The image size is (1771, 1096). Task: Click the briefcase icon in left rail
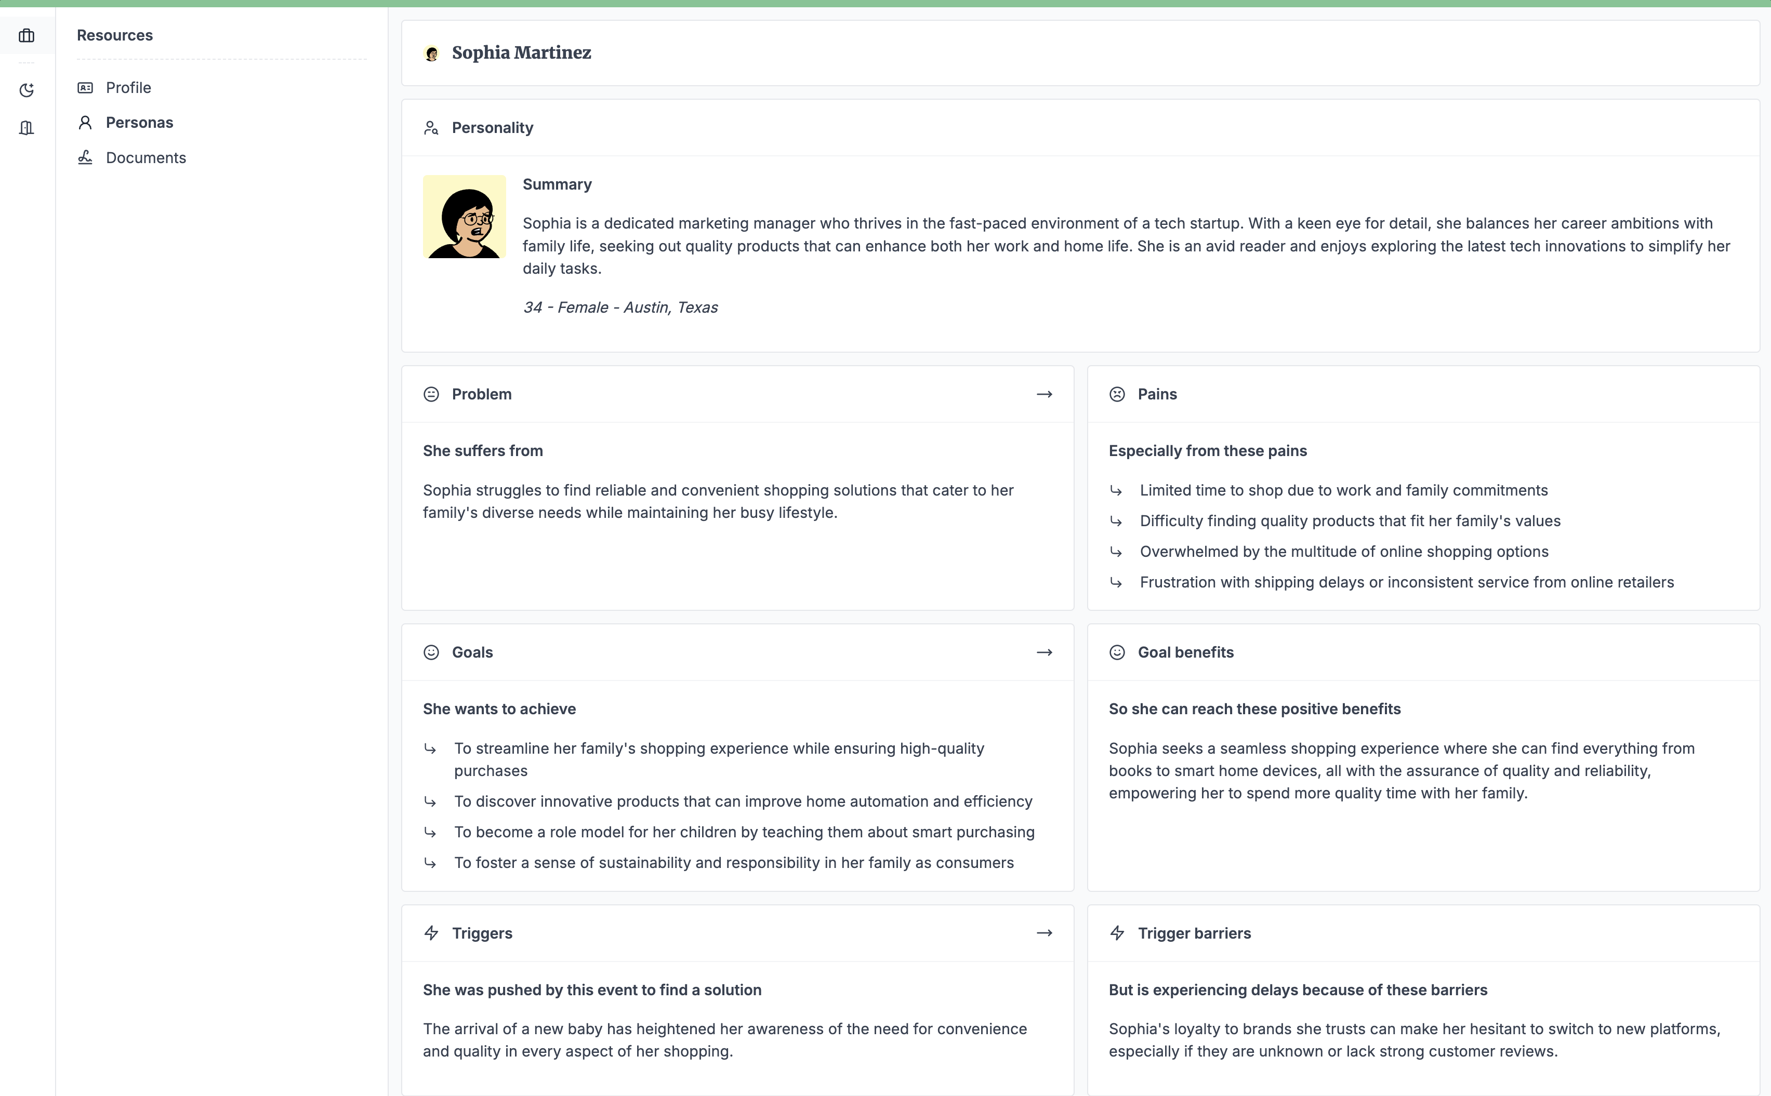click(27, 35)
